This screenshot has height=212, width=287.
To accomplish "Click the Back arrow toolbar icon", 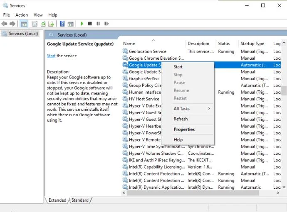I will [x=5, y=24].
